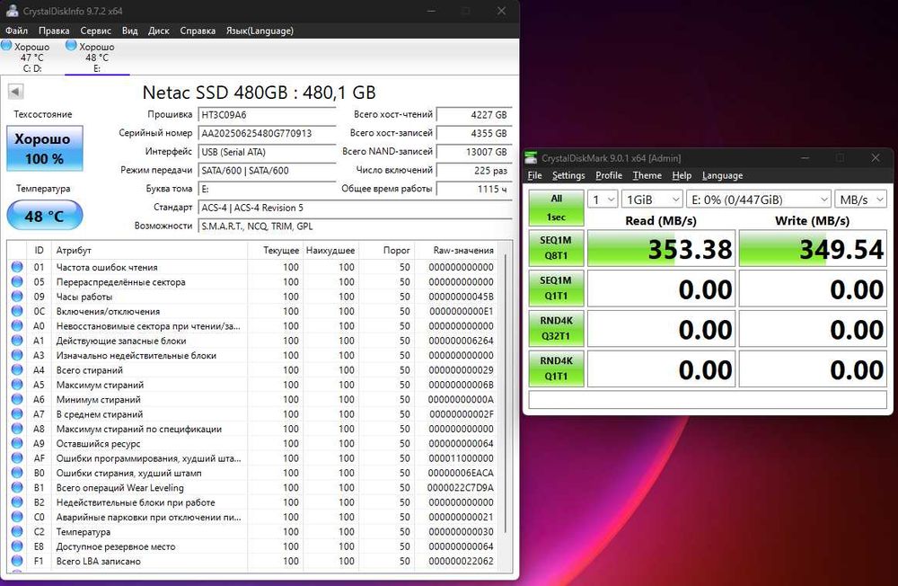Open the Файл menu in CrystalDiskInfo
Screen dimensions: 898x586
[x=16, y=31]
